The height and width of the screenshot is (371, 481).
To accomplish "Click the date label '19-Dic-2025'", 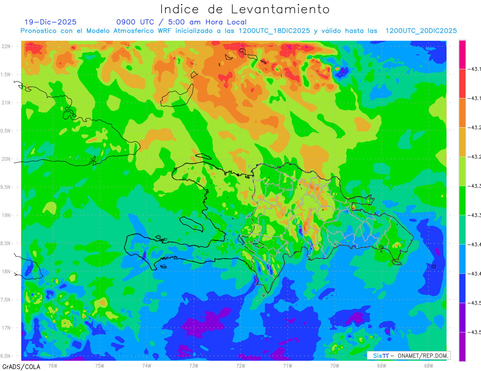I will coord(50,22).
